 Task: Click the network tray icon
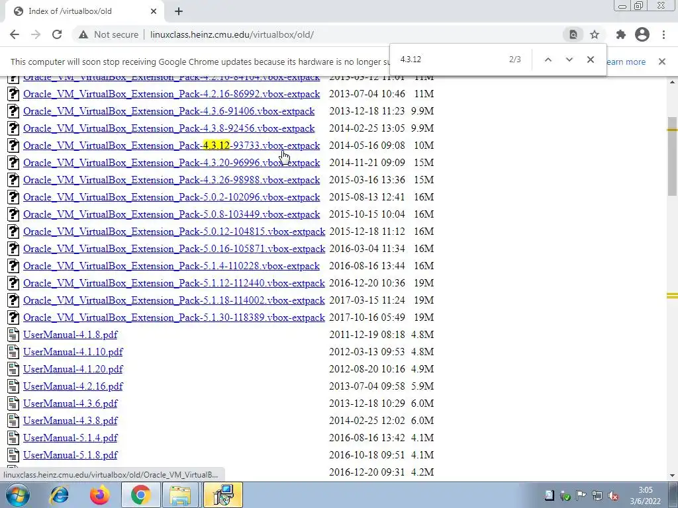pyautogui.click(x=597, y=495)
